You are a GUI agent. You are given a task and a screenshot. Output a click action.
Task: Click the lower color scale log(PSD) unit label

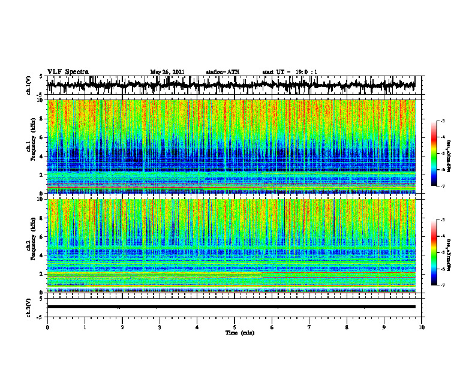tap(449, 255)
